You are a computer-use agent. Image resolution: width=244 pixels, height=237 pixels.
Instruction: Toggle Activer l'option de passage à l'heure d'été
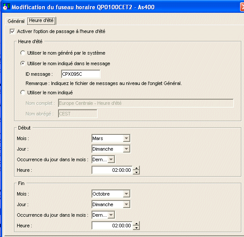[12, 31]
